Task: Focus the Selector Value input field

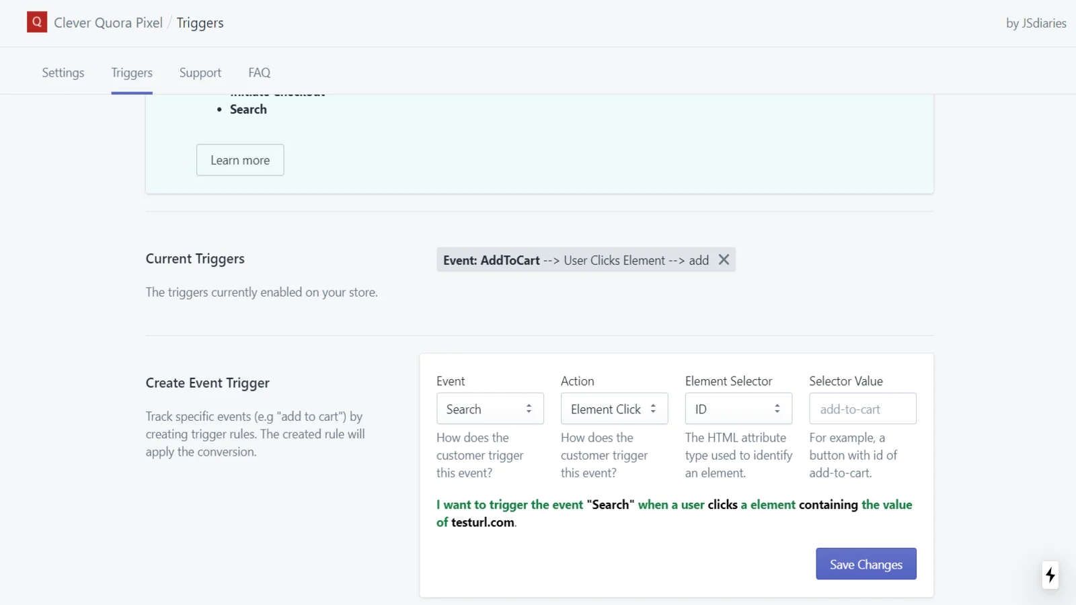Action: [x=862, y=409]
